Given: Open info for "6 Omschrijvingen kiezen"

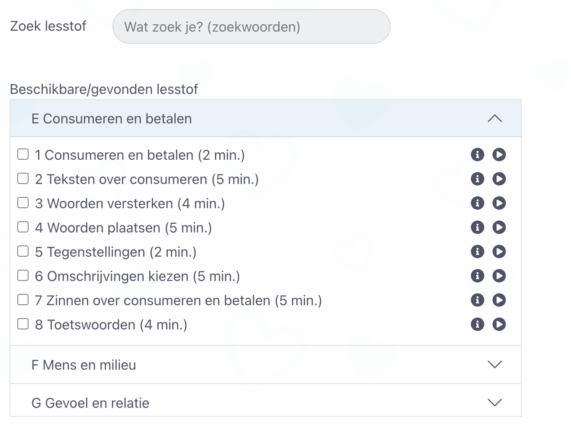Looking at the screenshot, I should pyautogui.click(x=478, y=276).
